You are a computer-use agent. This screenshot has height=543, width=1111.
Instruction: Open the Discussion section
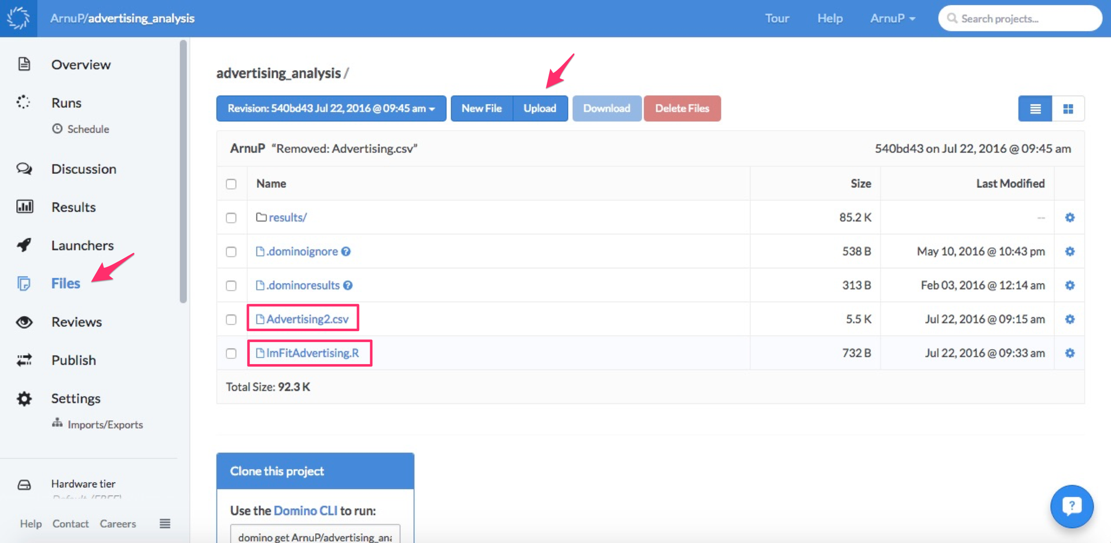pyautogui.click(x=84, y=168)
